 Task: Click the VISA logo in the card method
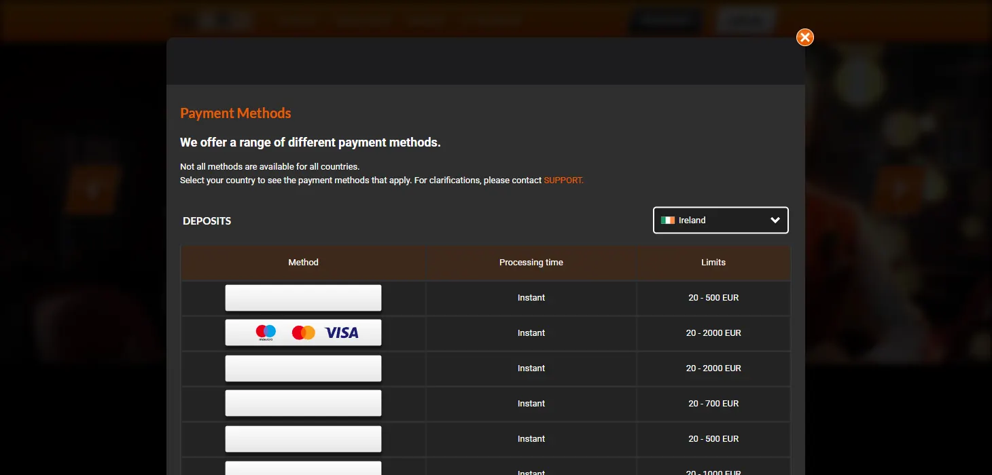(x=342, y=332)
